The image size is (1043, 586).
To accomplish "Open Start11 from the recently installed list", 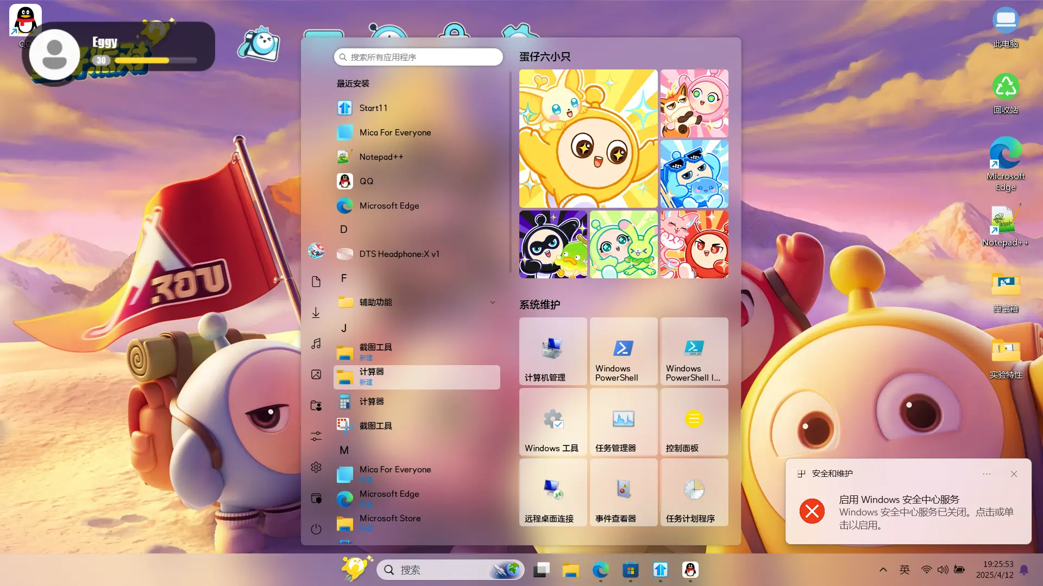I will click(x=417, y=108).
